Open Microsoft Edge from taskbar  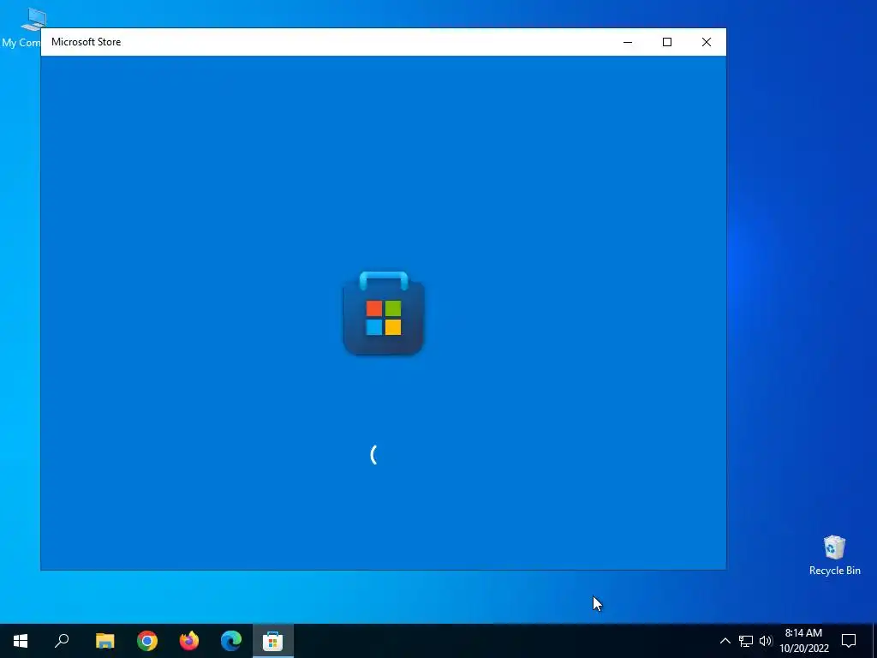pos(231,641)
